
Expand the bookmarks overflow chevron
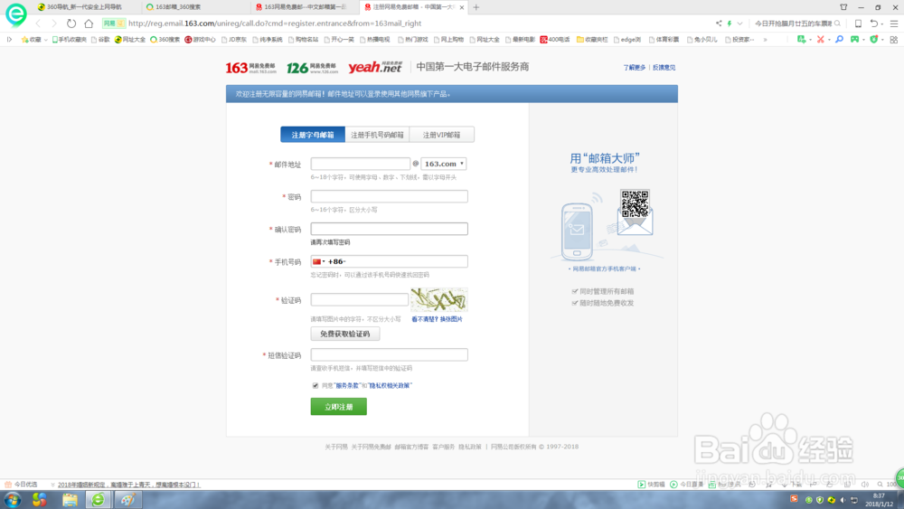(765, 40)
